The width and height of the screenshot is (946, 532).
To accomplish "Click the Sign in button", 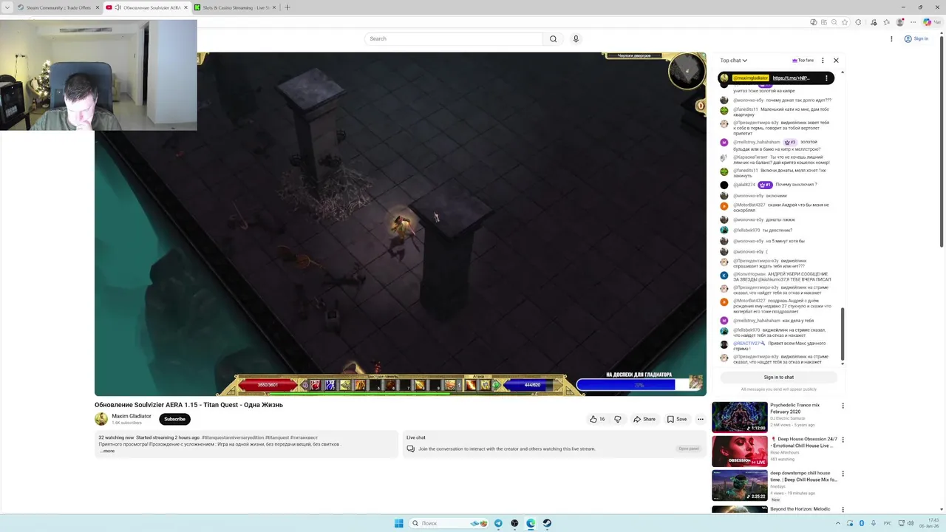I will pos(916,38).
